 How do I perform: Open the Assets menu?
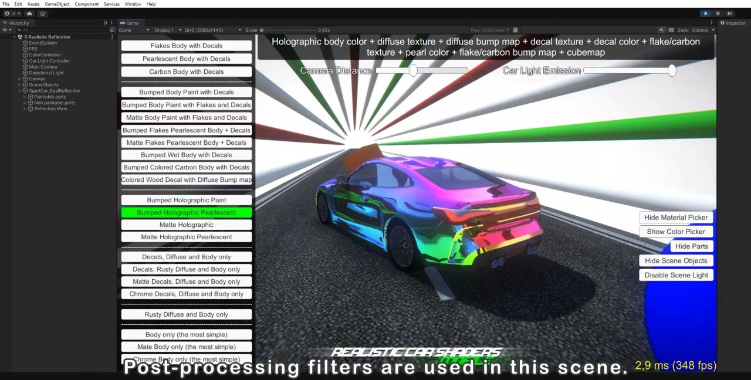[33, 4]
